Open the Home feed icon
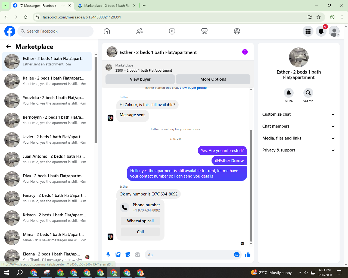The width and height of the screenshot is (348, 278). (107, 31)
